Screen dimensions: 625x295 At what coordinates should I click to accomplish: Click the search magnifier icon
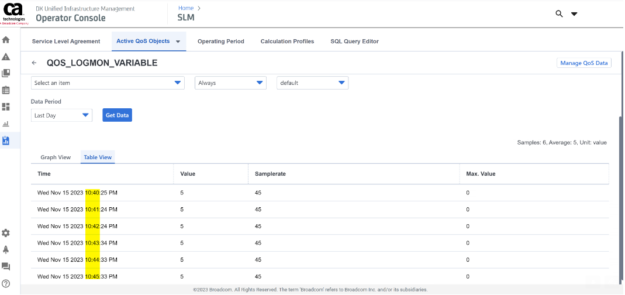560,13
